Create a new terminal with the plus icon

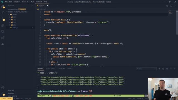click(x=159, y=69)
